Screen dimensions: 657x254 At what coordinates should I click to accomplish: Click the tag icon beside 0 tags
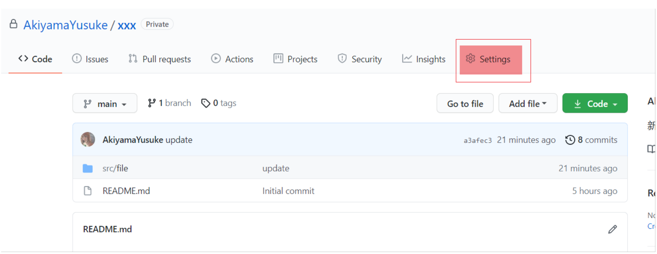[206, 103]
